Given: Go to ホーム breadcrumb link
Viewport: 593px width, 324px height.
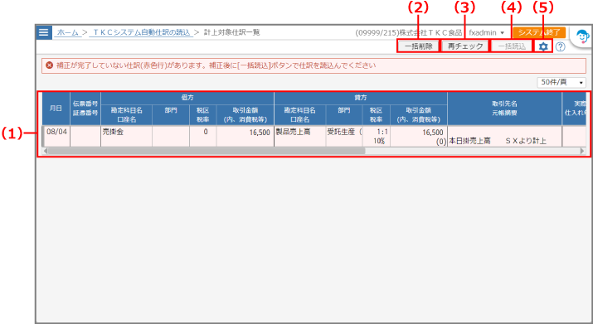Looking at the screenshot, I should (68, 32).
